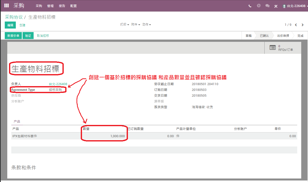Open the 配置 menu
This screenshot has width=308, height=182.
pyautogui.click(x=73, y=6)
